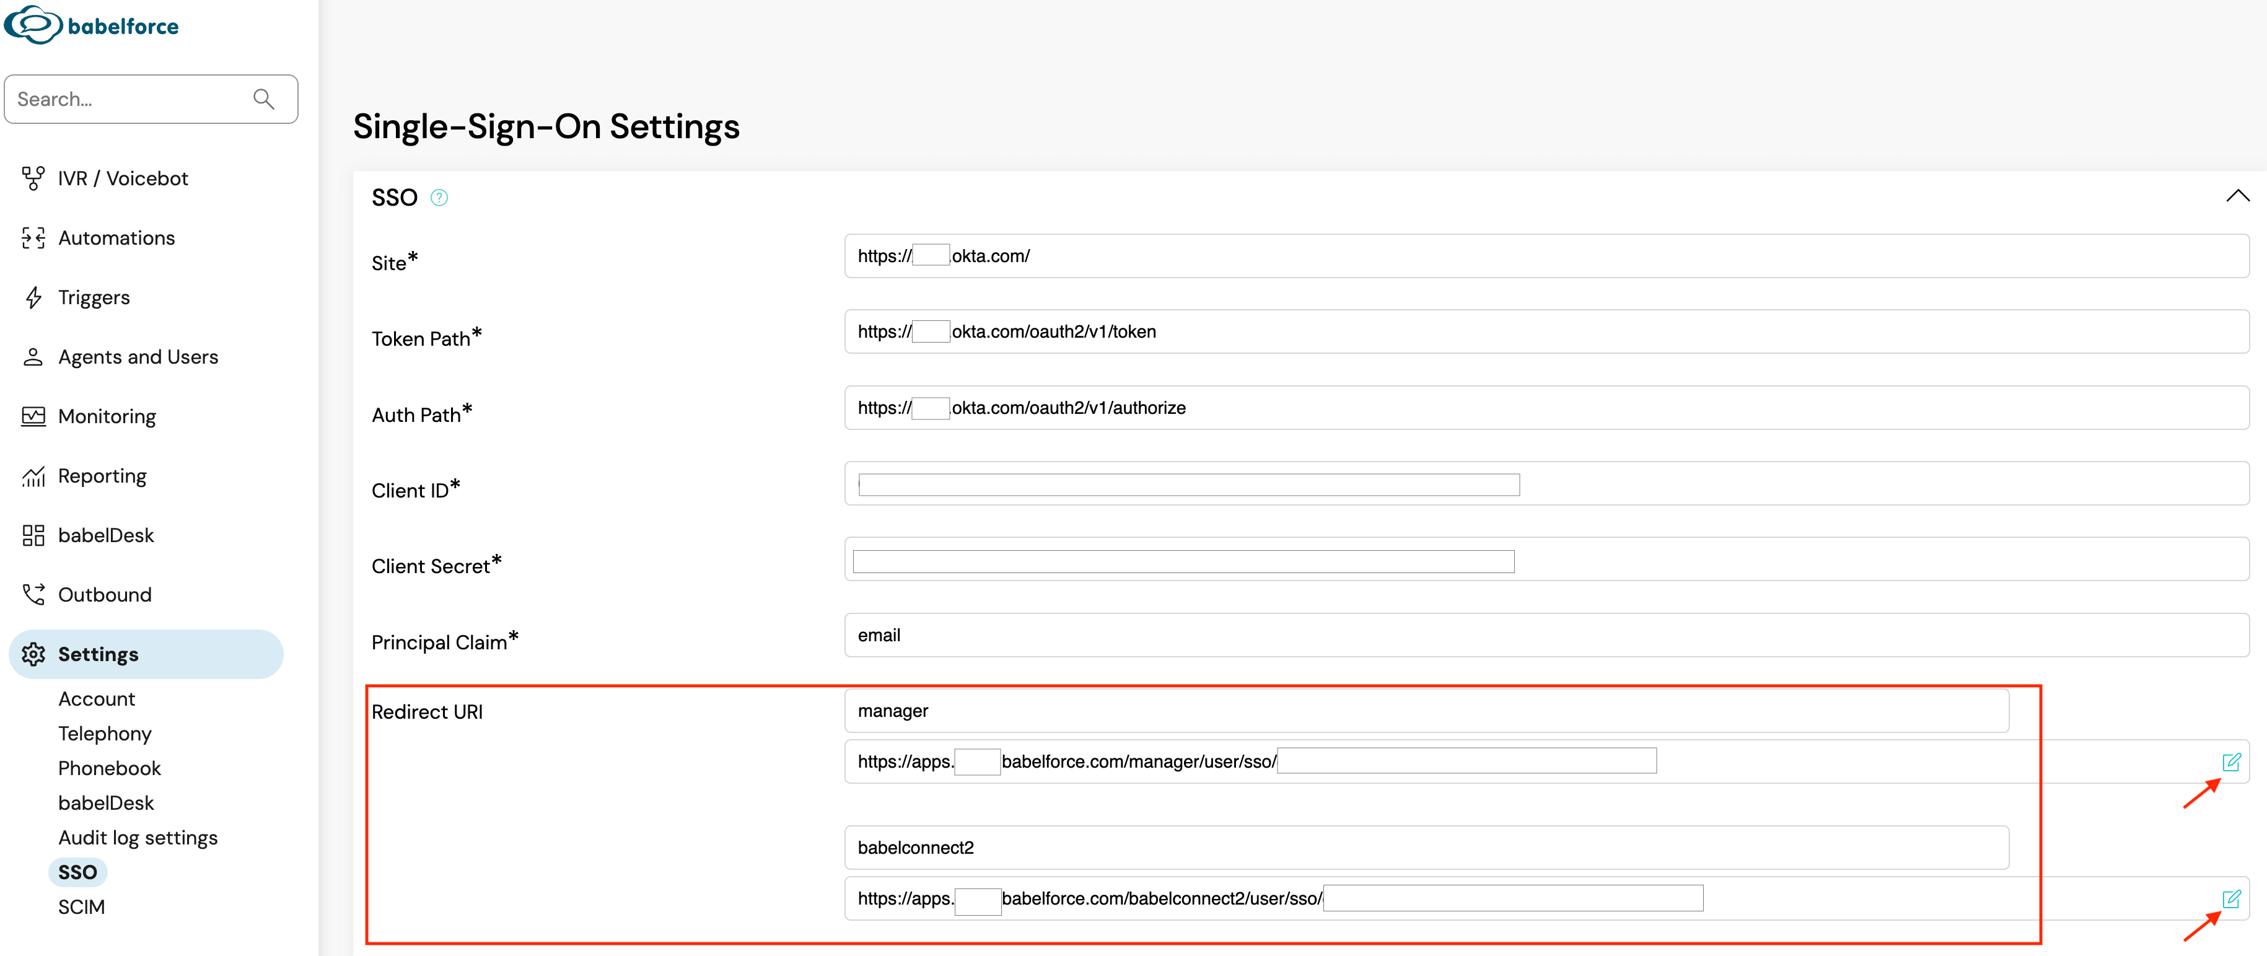This screenshot has width=2267, height=956.
Task: Click the manager redirect name field
Action: tap(1426, 711)
